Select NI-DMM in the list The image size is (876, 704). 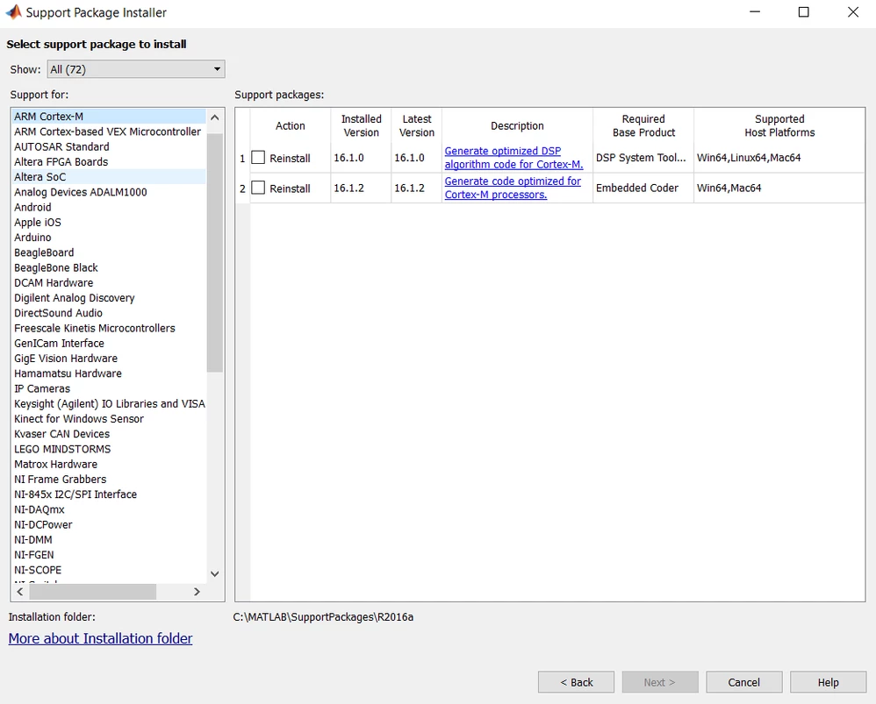(x=109, y=539)
